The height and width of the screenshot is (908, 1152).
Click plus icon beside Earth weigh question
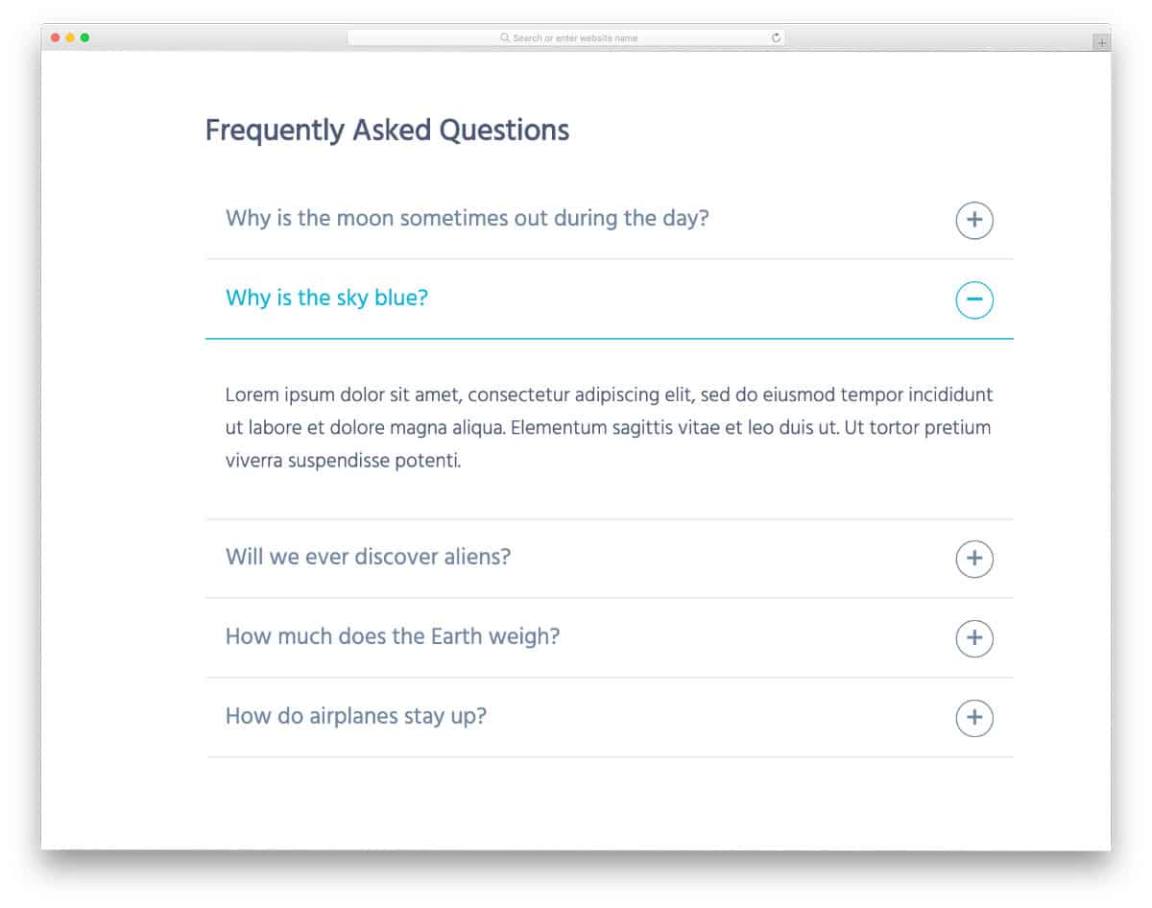point(973,638)
